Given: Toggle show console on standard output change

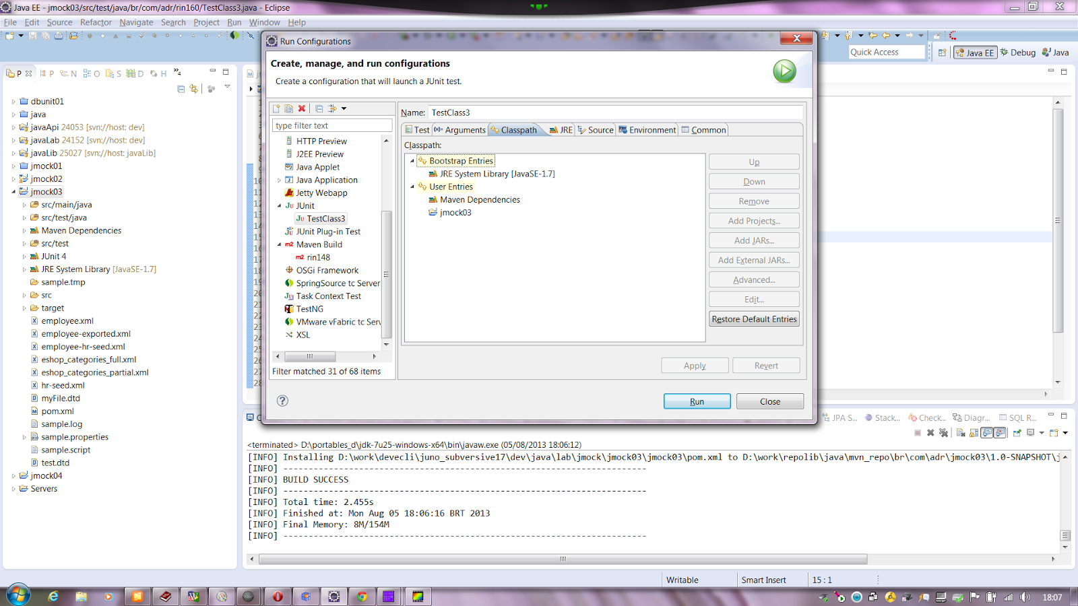Looking at the screenshot, I should [x=987, y=433].
